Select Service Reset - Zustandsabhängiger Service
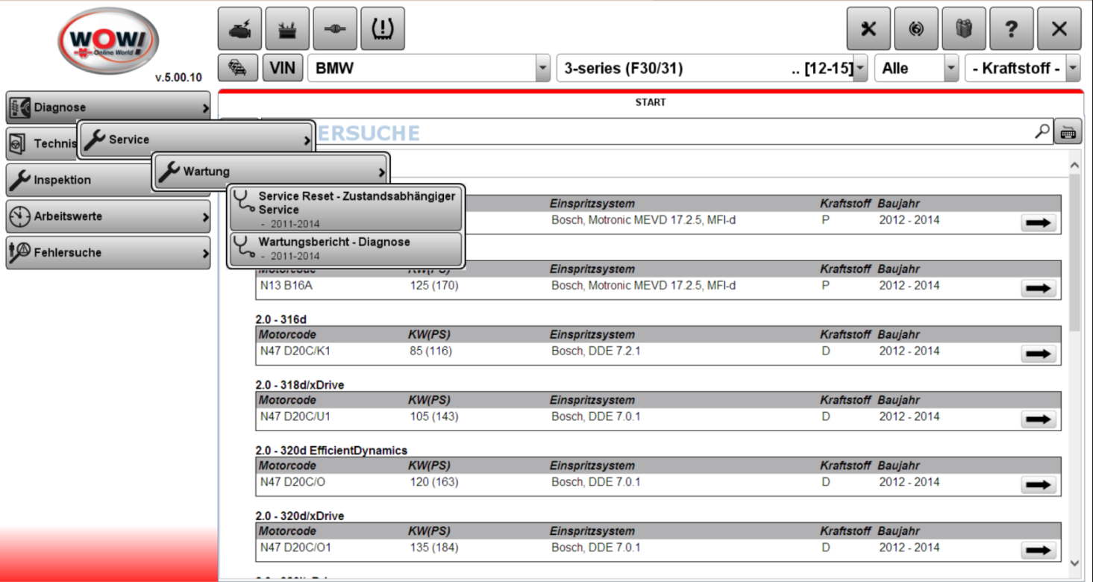 click(x=346, y=209)
